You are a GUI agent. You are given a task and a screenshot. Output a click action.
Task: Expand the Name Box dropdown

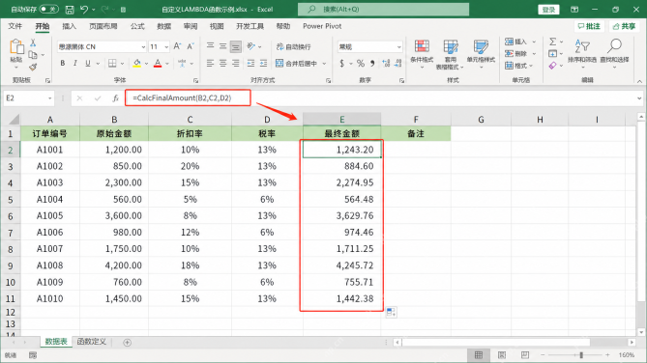(x=50, y=98)
